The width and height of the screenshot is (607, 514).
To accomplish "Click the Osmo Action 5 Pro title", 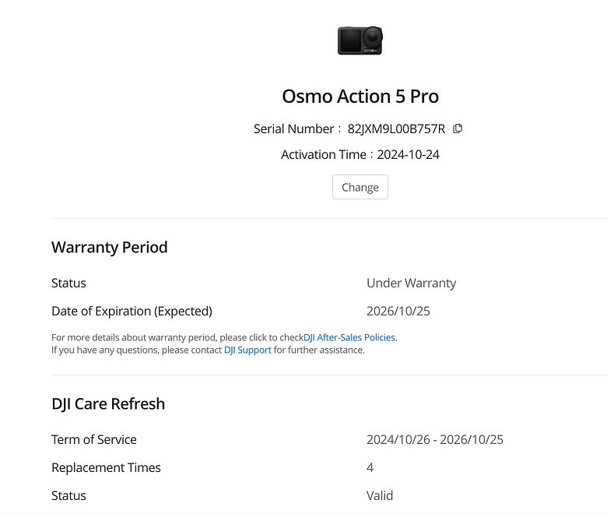I will [x=360, y=97].
